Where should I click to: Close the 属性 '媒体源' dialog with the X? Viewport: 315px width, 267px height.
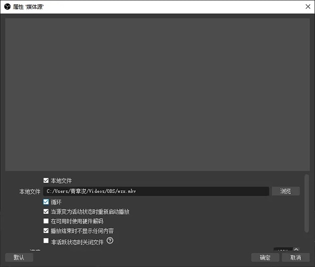pos(308,7)
